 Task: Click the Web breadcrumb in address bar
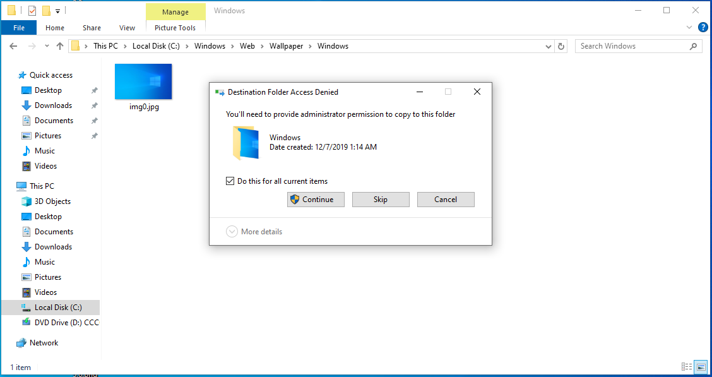coord(247,46)
